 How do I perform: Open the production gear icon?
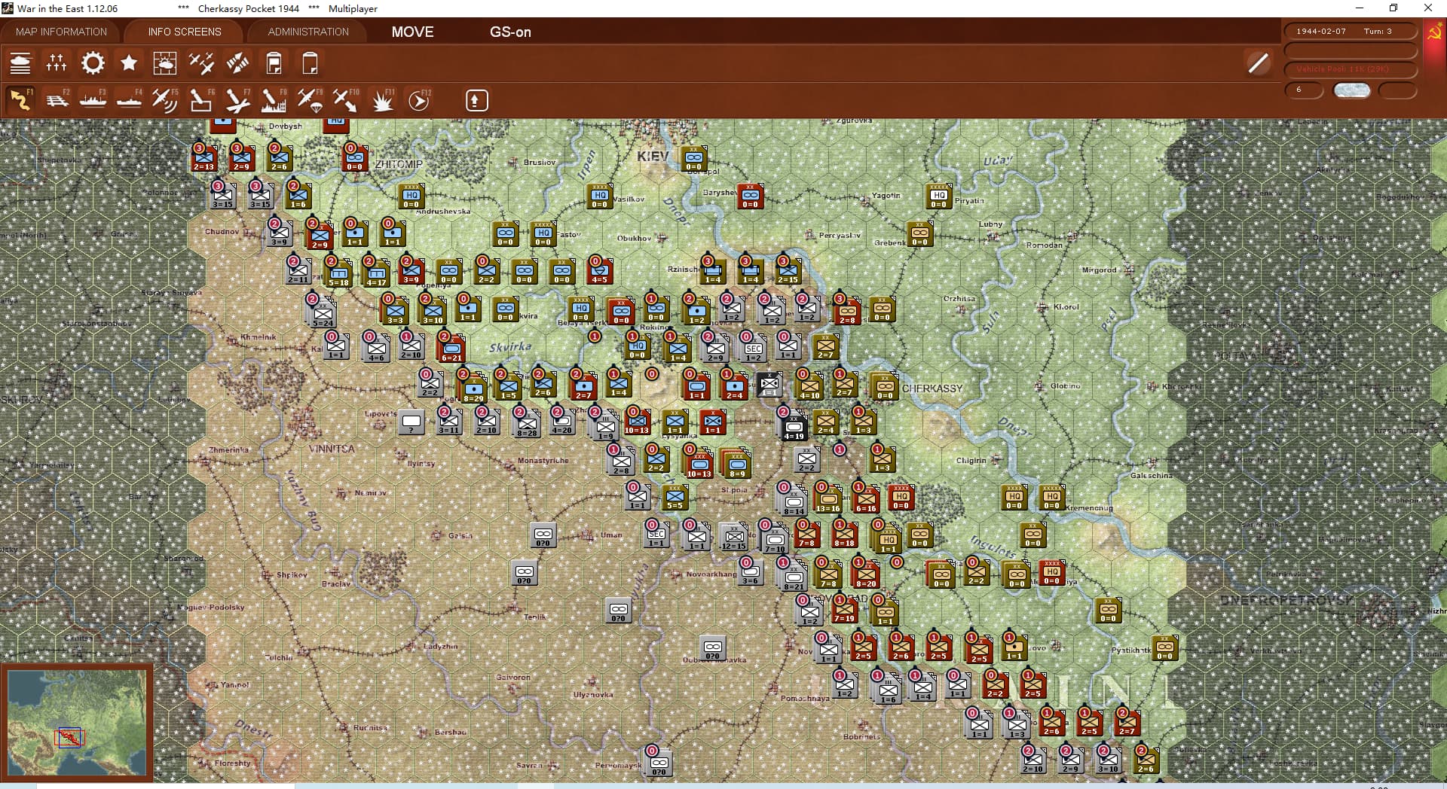[93, 63]
